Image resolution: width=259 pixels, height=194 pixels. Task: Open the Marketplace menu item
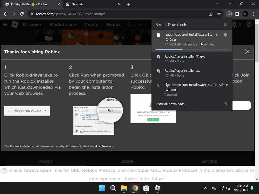(x=63, y=25)
